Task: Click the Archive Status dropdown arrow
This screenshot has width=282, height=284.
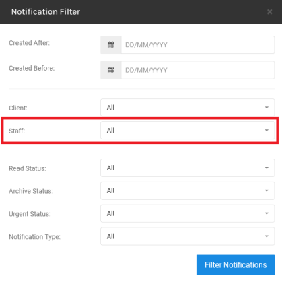Action: [267, 191]
